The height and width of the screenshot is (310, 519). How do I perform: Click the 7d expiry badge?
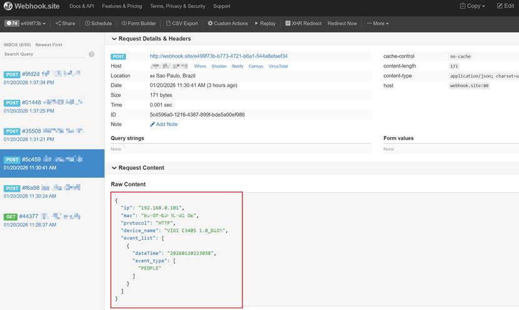12,23
